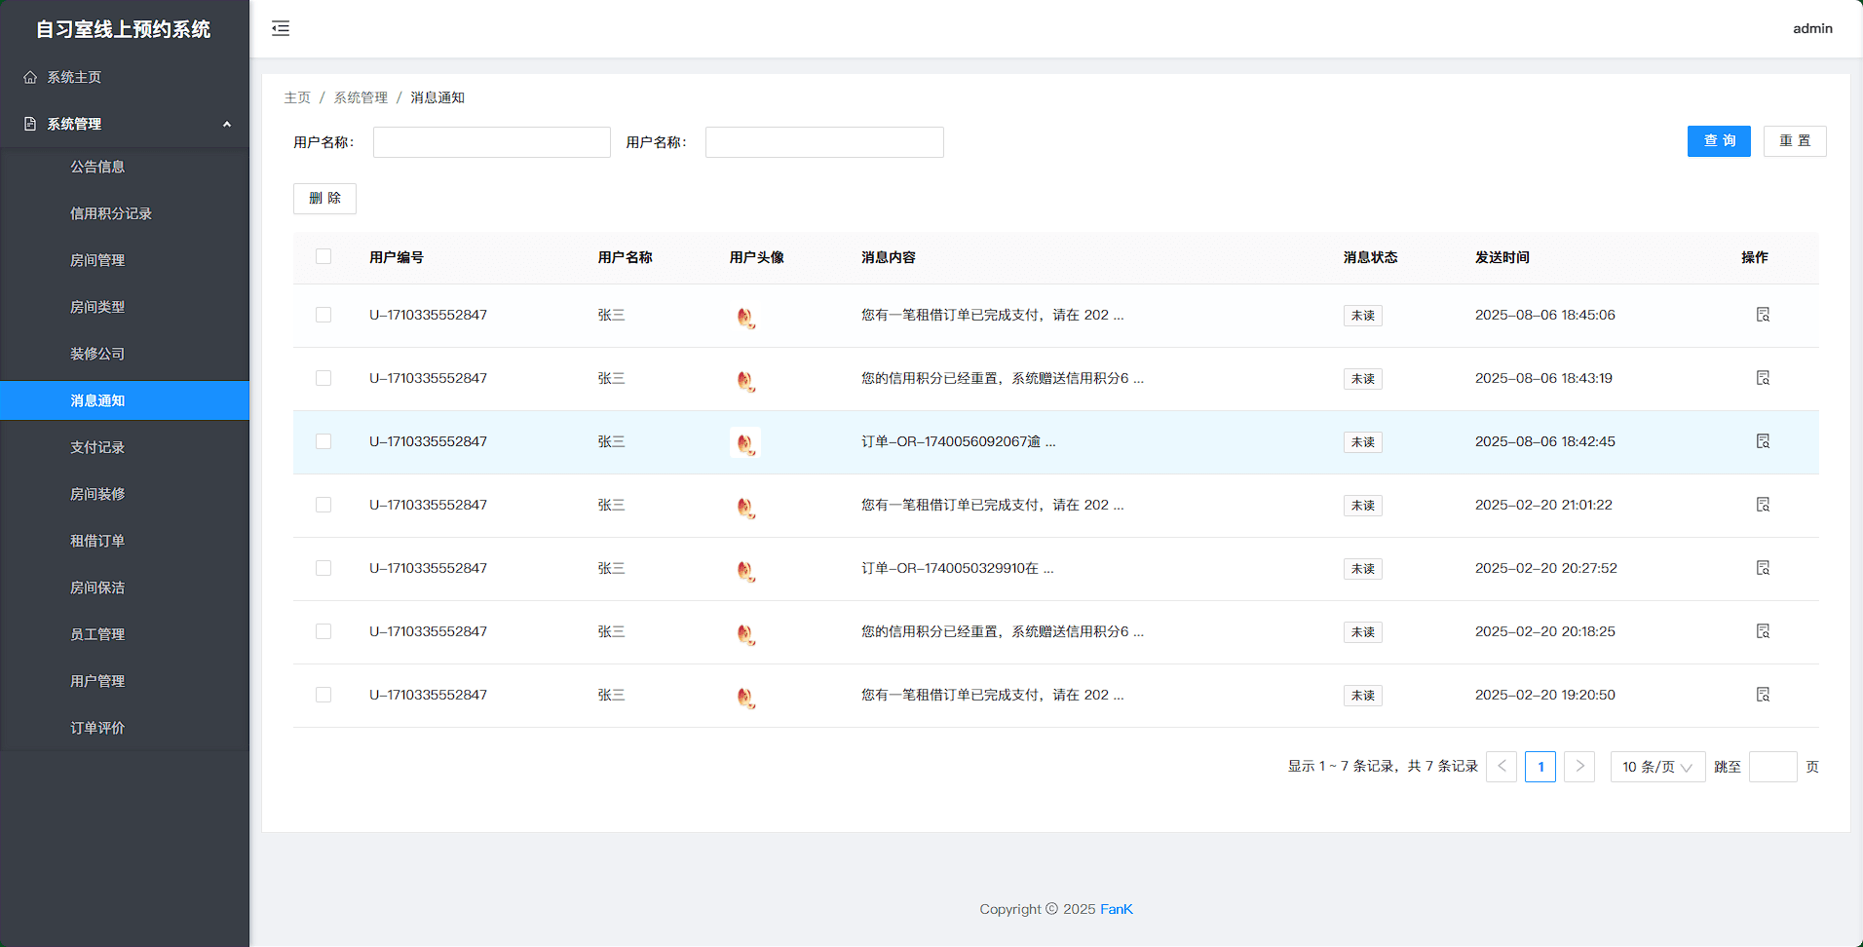Navigate to 租借订单 menu item

click(x=97, y=541)
